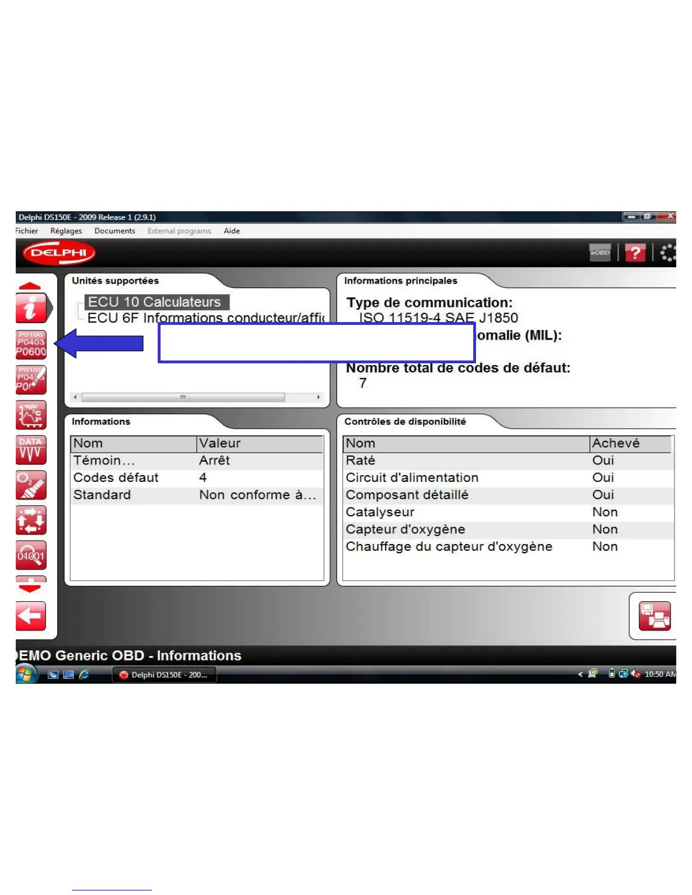The width and height of the screenshot is (692, 895).
Task: Open the Réglages menu
Action: coord(66,231)
